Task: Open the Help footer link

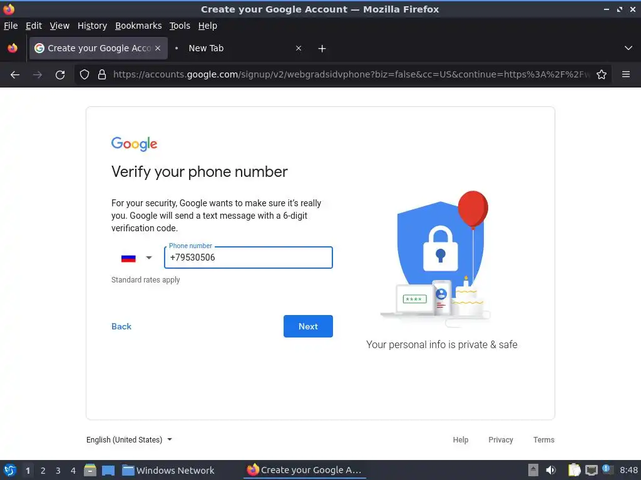Action: pyautogui.click(x=460, y=439)
